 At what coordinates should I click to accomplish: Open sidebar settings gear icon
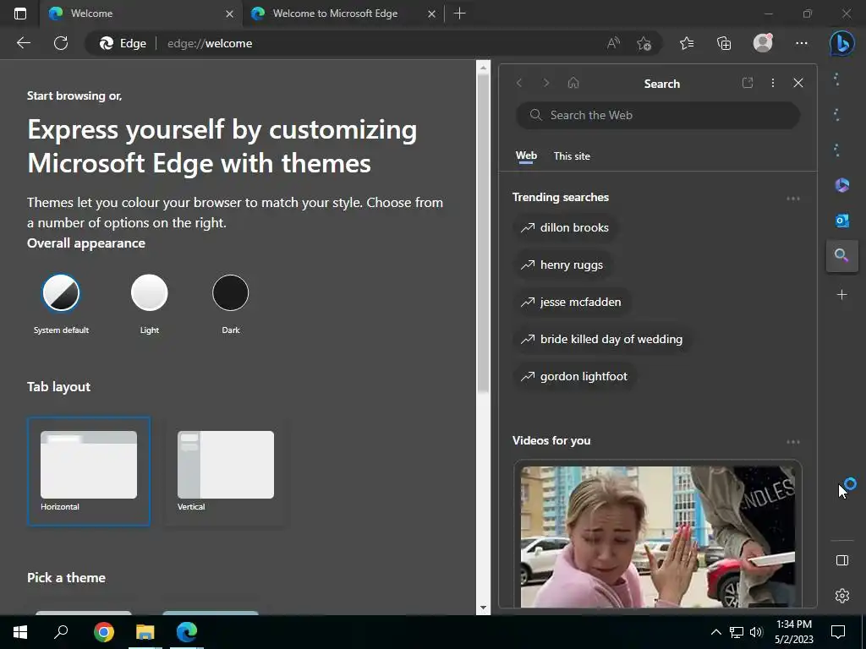click(841, 596)
